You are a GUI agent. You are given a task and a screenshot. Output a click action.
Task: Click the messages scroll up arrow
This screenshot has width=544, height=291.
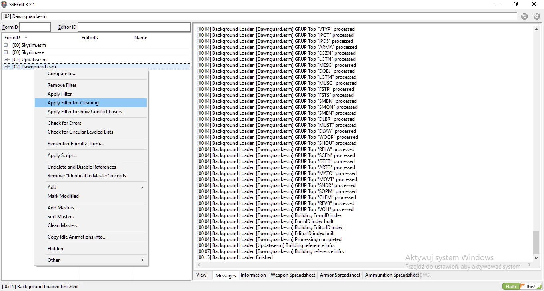pos(536,29)
